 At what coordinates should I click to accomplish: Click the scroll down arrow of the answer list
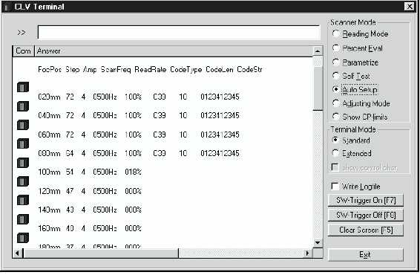[x=318, y=243]
